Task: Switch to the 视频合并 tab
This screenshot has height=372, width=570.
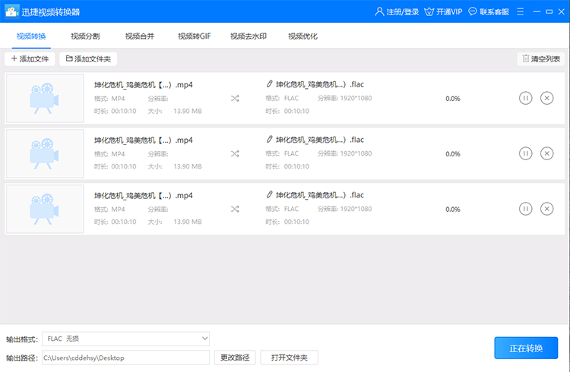Action: tap(140, 36)
